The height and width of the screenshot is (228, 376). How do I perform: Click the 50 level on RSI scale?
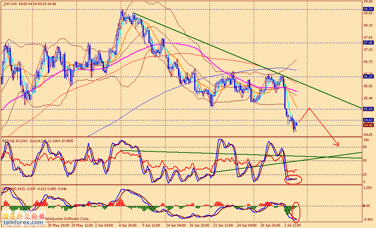(x=365, y=161)
